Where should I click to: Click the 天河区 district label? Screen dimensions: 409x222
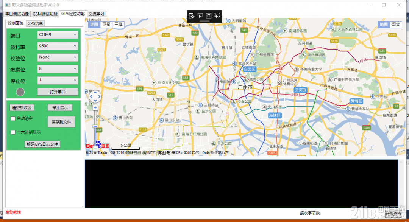(301, 90)
